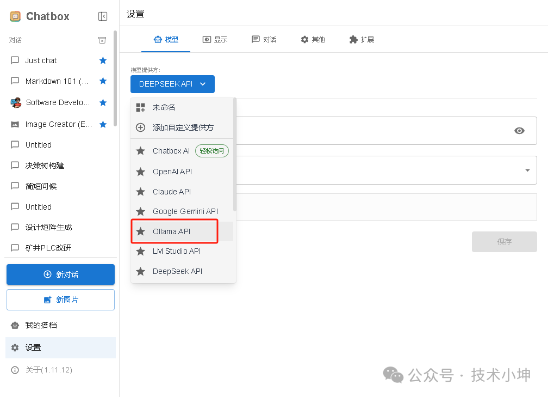Click chat bubble icon beside 决策树构建
The height and width of the screenshot is (397, 548).
[x=15, y=166]
